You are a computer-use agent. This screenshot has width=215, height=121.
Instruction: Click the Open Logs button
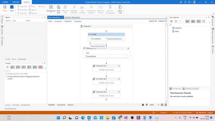120,9
